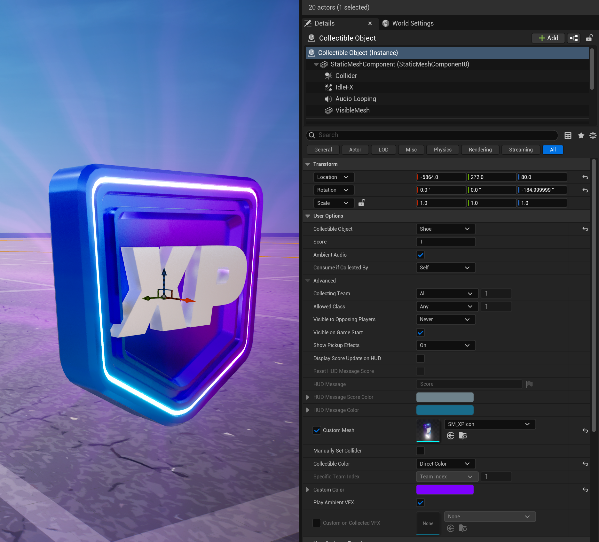Use selected asset arrow for Custom Mesh
599x542 pixels.
coord(451,436)
